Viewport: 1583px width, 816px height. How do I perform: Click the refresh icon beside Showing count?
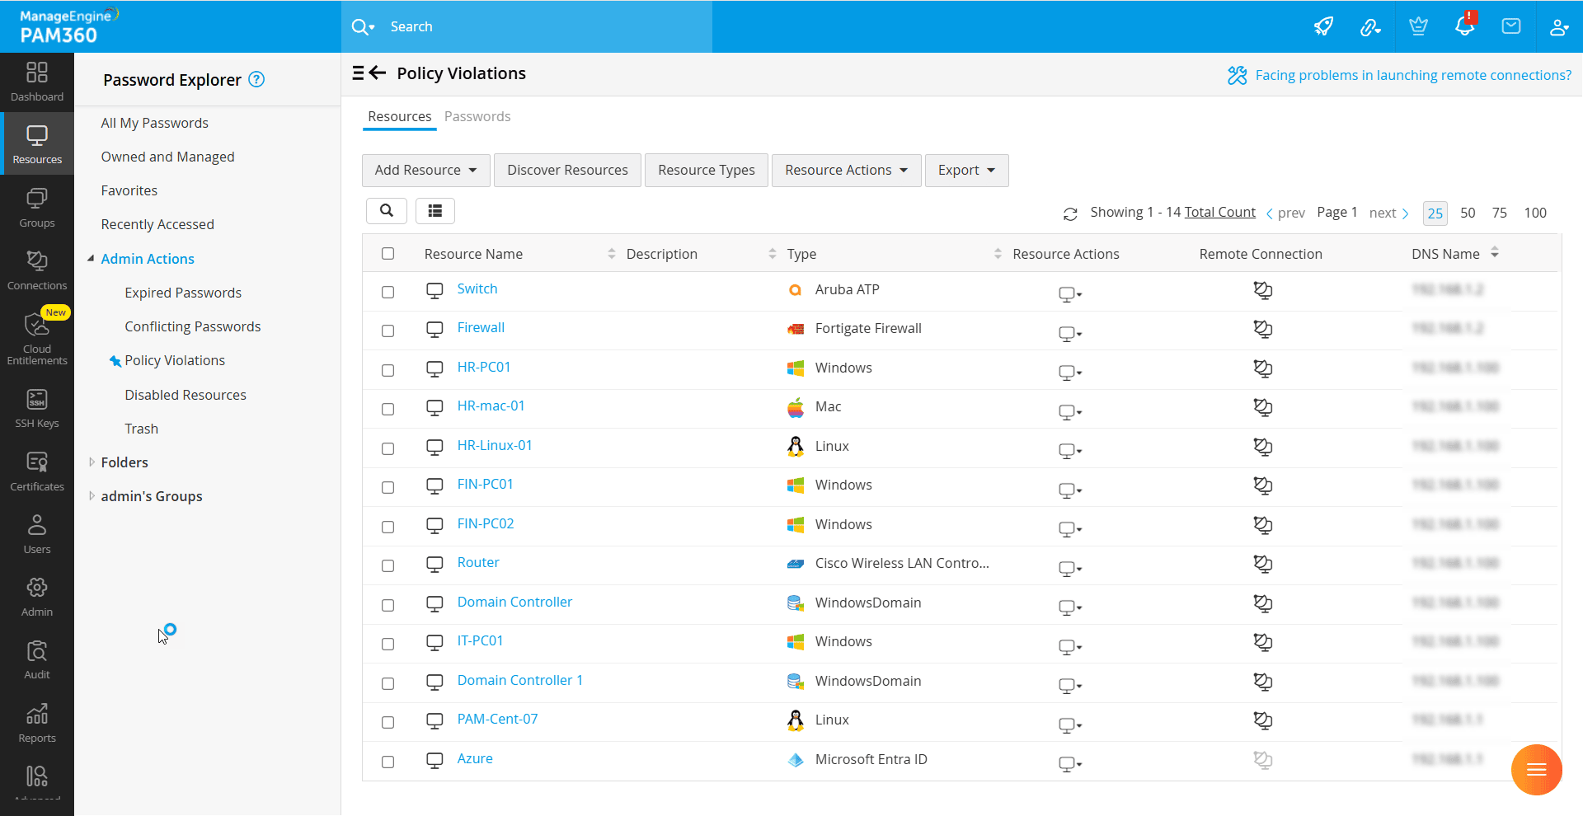(1070, 214)
